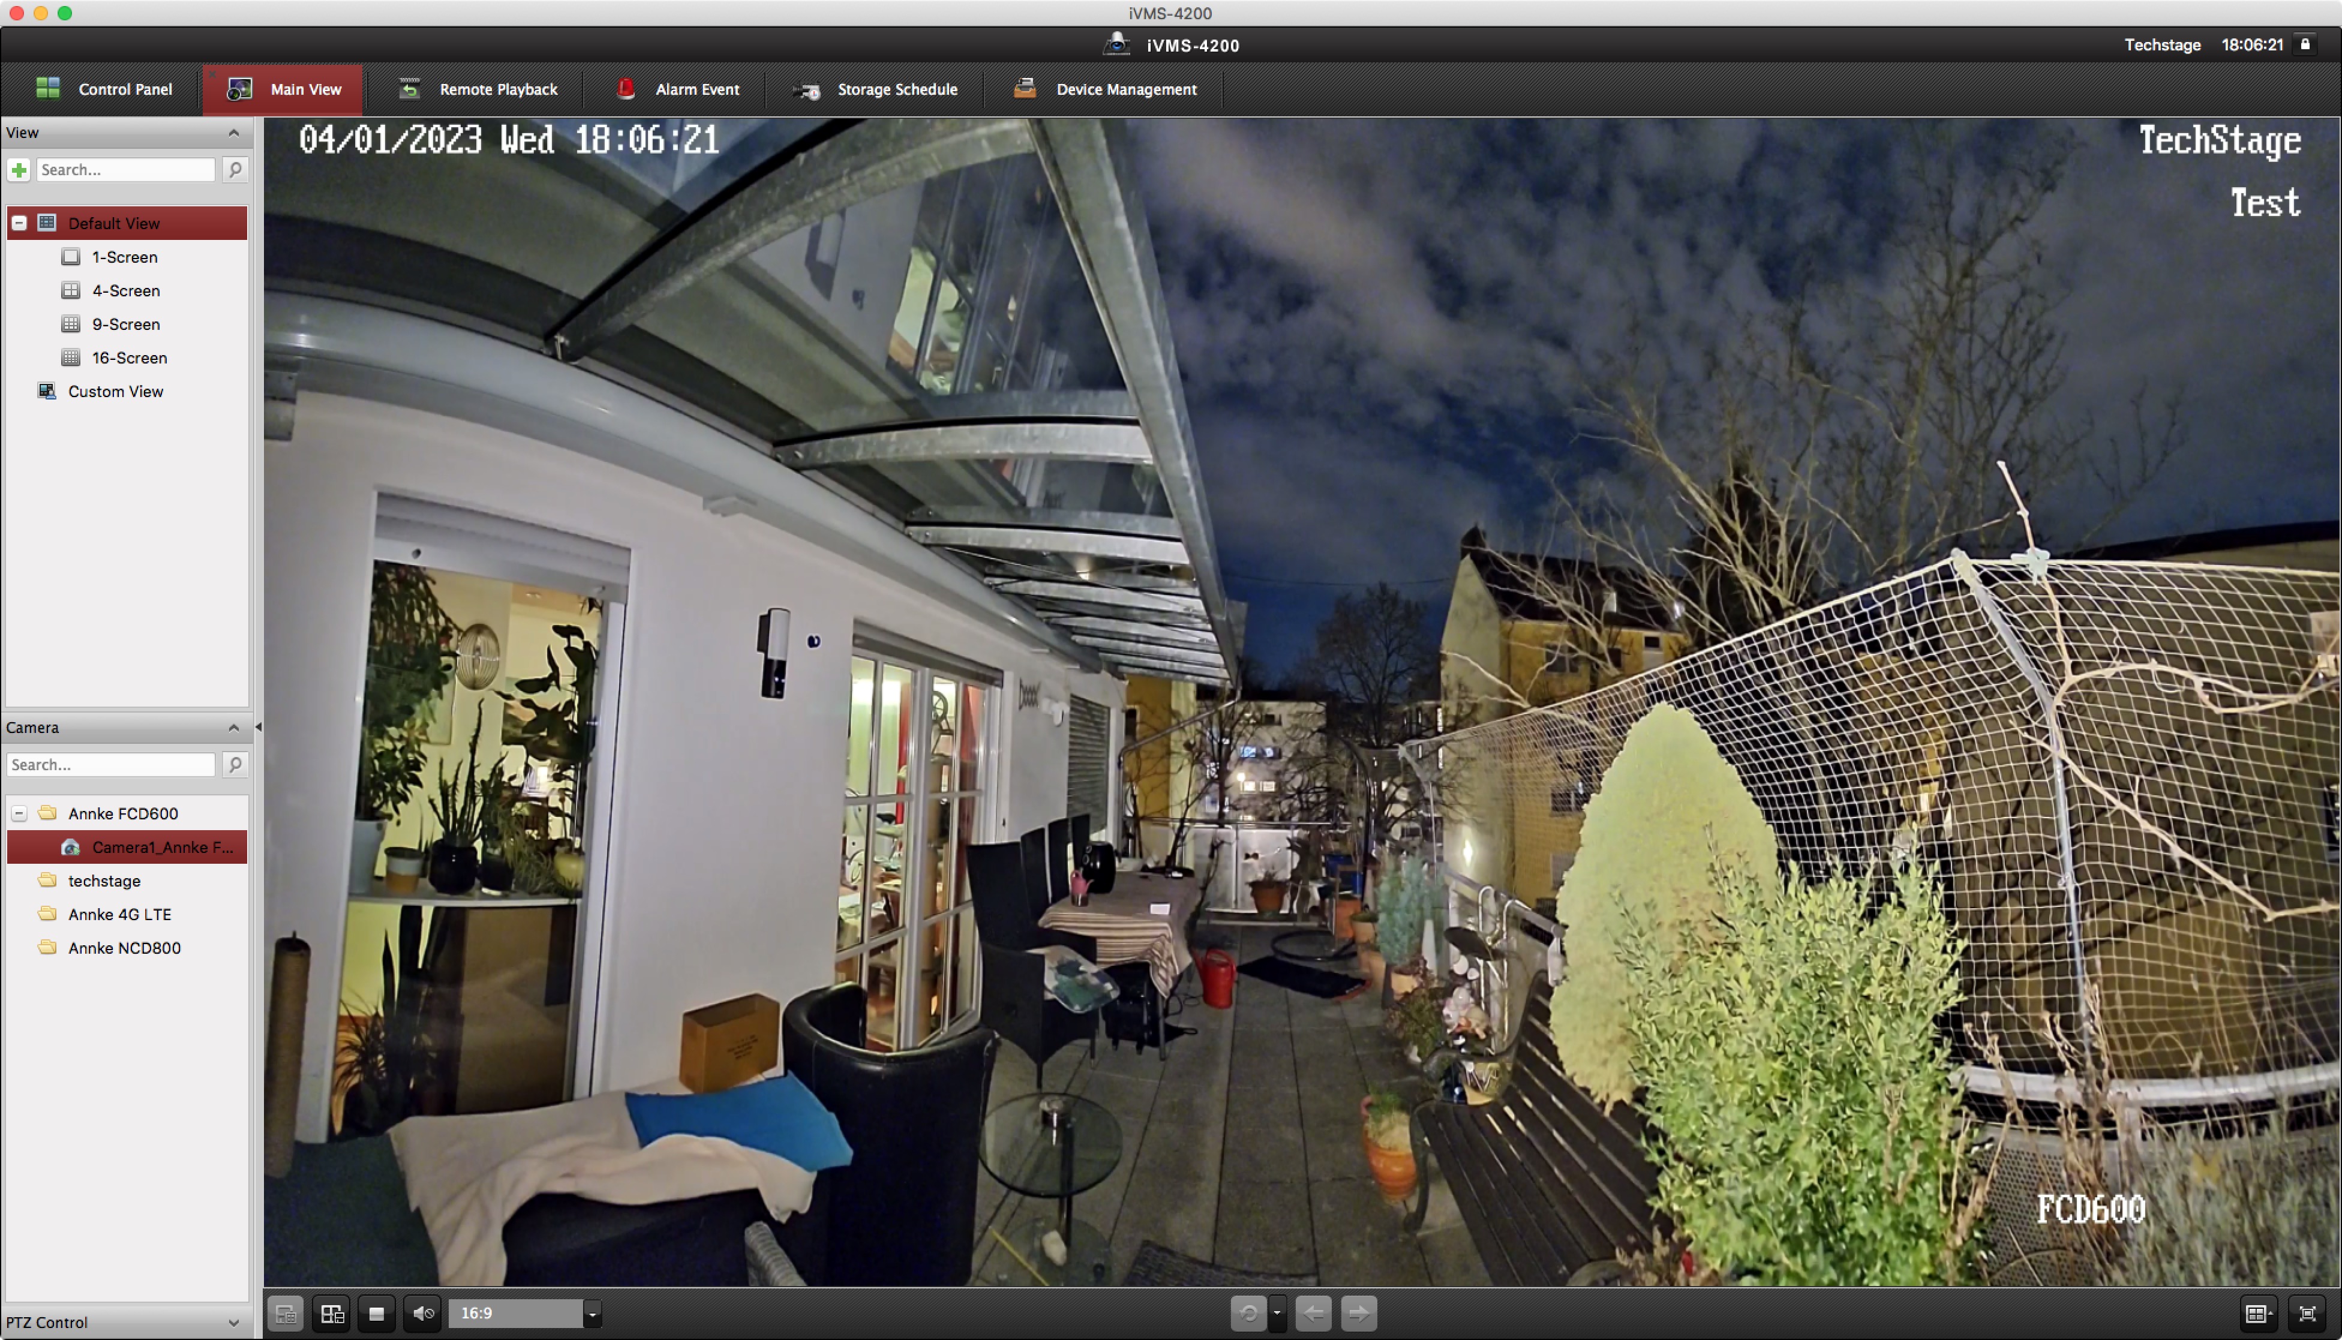The width and height of the screenshot is (2342, 1340).
Task: Hide the sidebar with the collapse handle arrow
Action: tap(258, 727)
